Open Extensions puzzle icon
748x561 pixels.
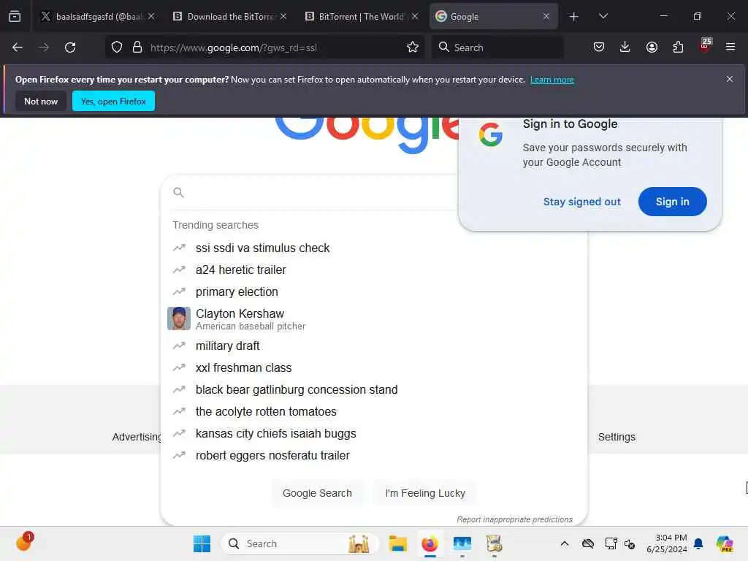(x=678, y=47)
